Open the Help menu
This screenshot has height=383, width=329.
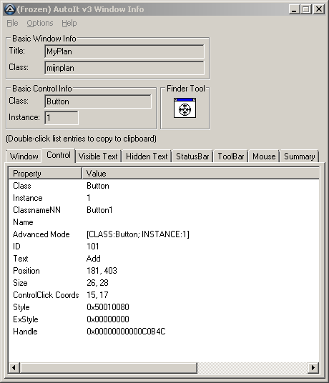pos(69,23)
